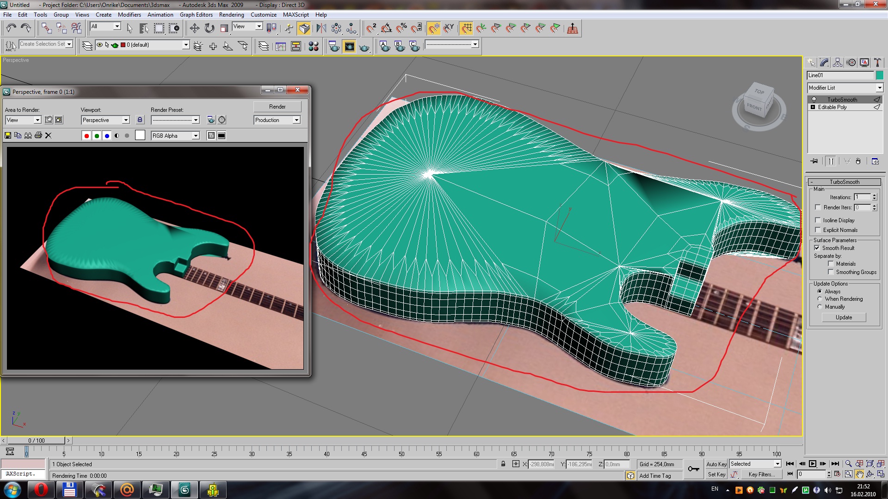Click the save image disk icon
This screenshot has width=888, height=499.
[x=8, y=135]
